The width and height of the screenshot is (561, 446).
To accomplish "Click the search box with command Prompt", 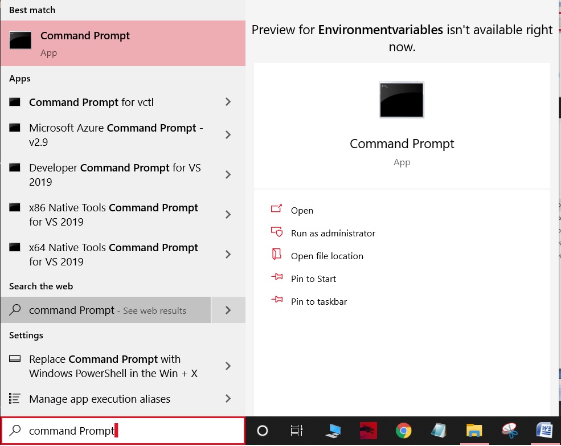I will [123, 431].
